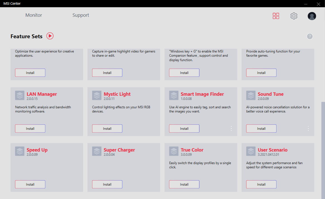325x199 pixels.
Task: Select the LAN Manager title
Action: pyautogui.click(x=42, y=94)
